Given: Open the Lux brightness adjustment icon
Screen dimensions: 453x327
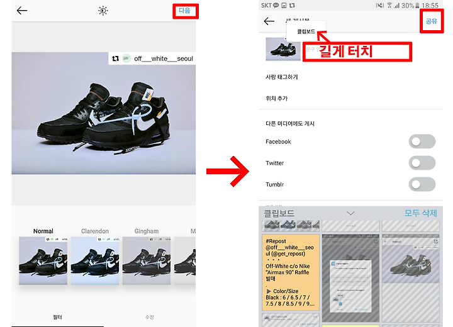Looking at the screenshot, I should click(x=103, y=11).
